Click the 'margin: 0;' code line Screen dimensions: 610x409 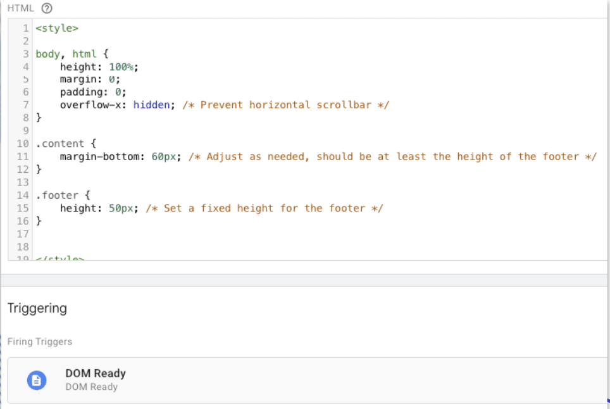pos(90,79)
